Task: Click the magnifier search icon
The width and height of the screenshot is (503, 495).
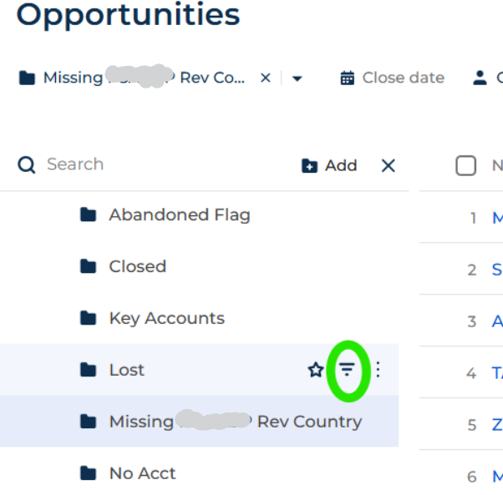Action: (x=26, y=165)
